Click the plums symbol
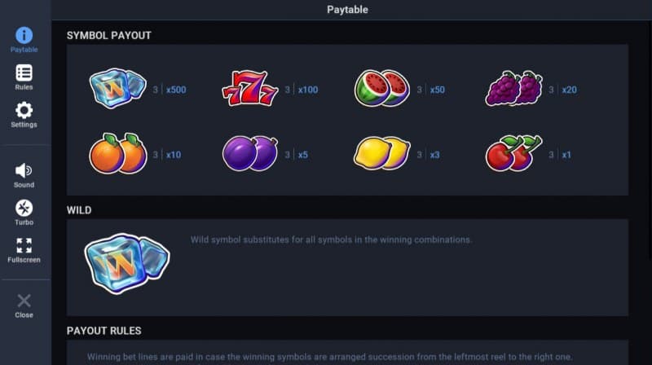 pos(249,153)
